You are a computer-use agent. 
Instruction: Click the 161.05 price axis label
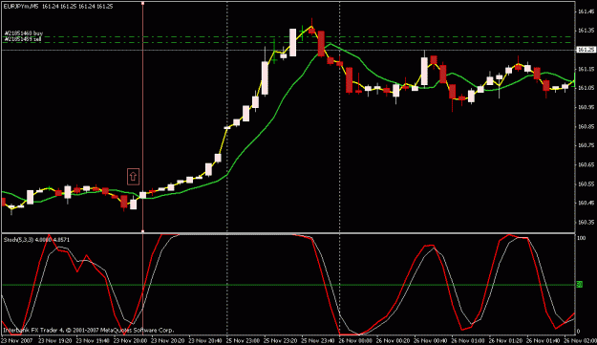[586, 88]
